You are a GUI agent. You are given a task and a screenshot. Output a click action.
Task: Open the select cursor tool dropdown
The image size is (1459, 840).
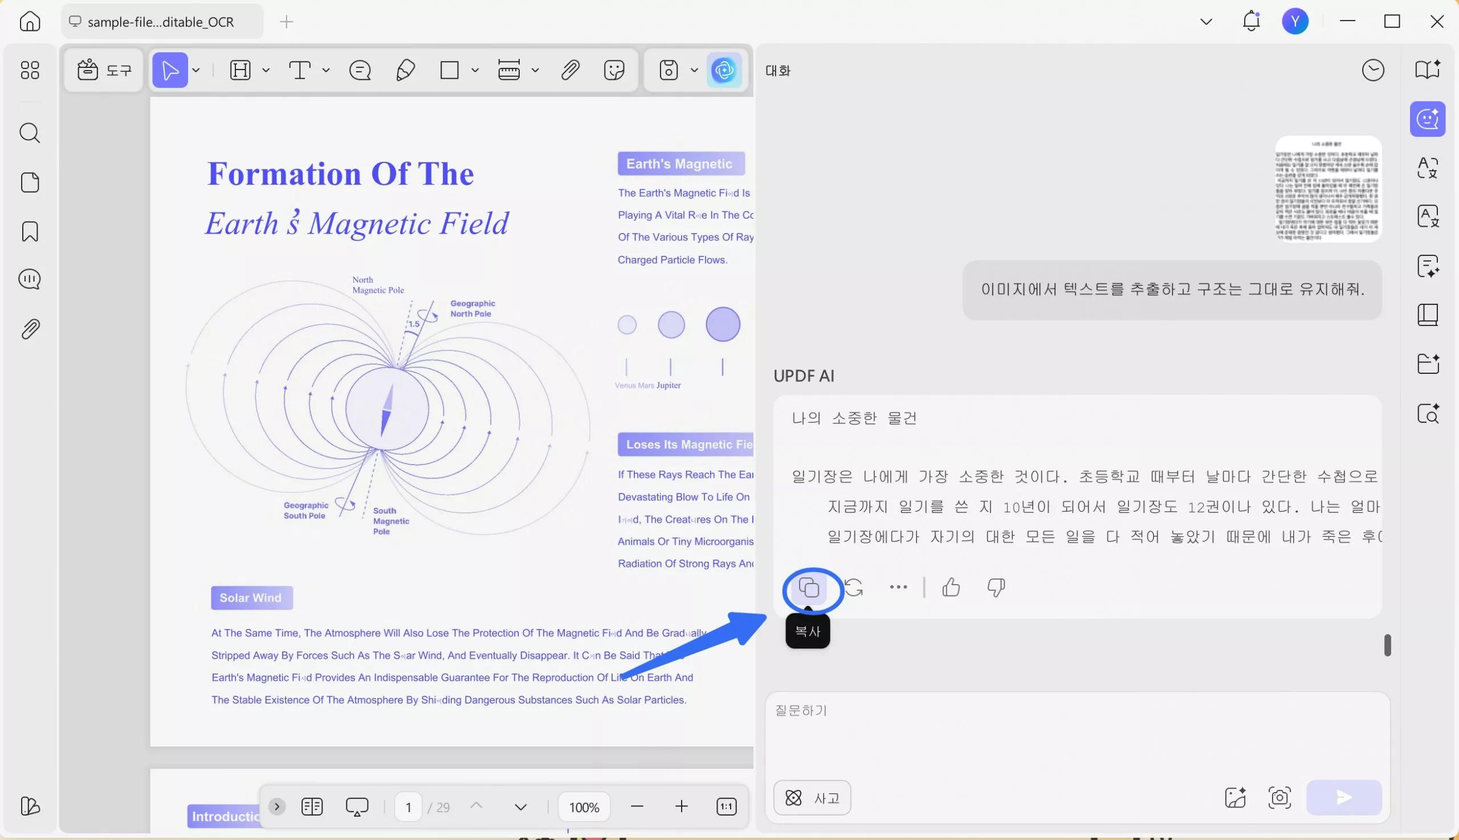click(x=196, y=71)
